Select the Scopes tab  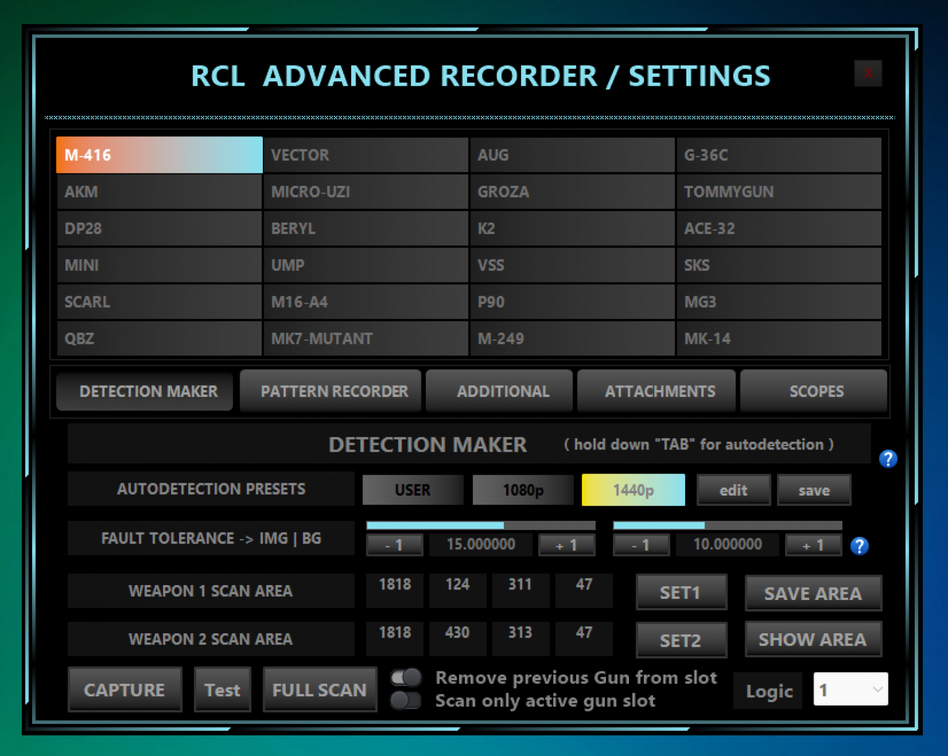[816, 391]
